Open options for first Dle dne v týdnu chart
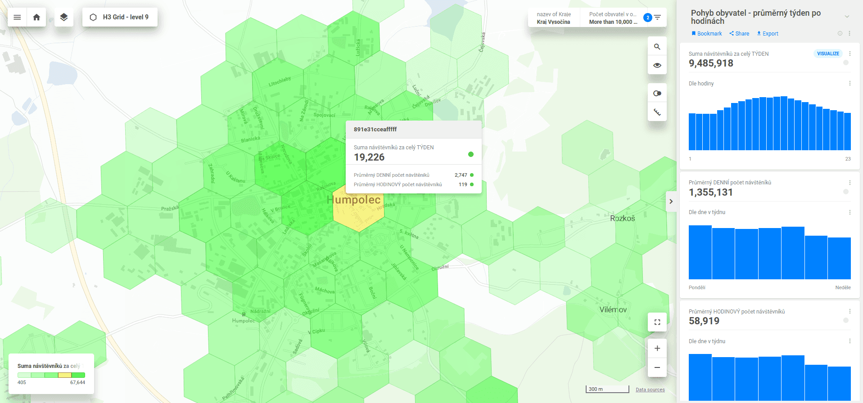 (x=850, y=212)
